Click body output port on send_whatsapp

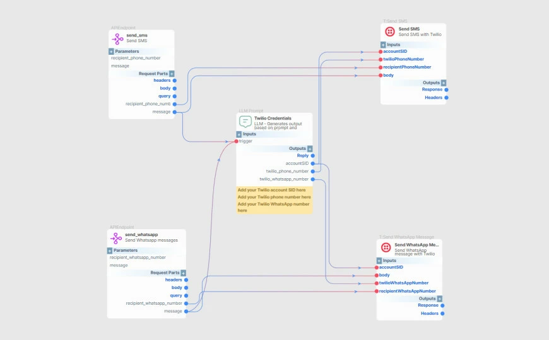click(x=186, y=288)
